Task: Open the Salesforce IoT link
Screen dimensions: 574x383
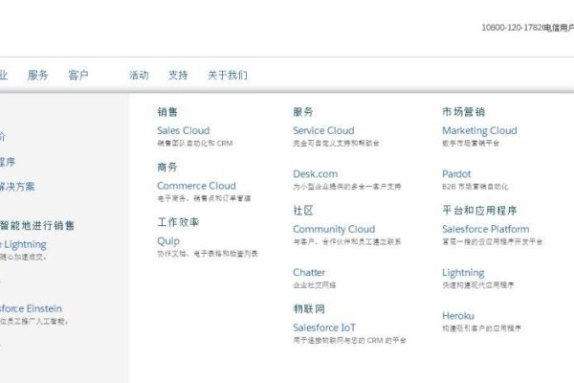Action: [324, 327]
